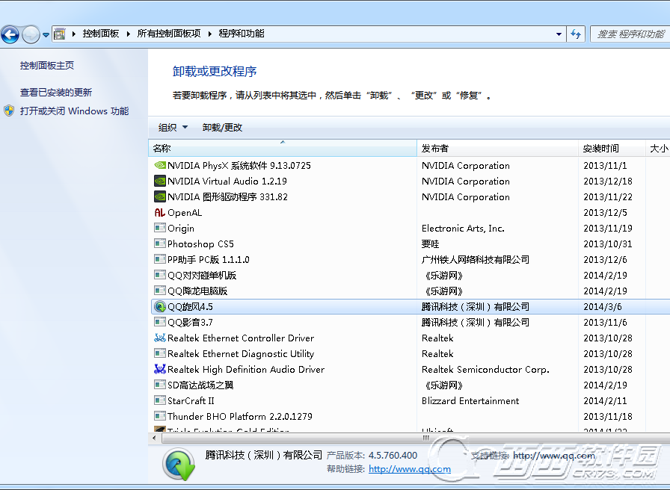Click the 搜索 程序和功能 search box
Screen dimensions: 670x490
click(630, 34)
